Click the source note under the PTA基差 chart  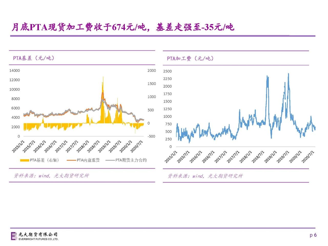click(x=51, y=176)
